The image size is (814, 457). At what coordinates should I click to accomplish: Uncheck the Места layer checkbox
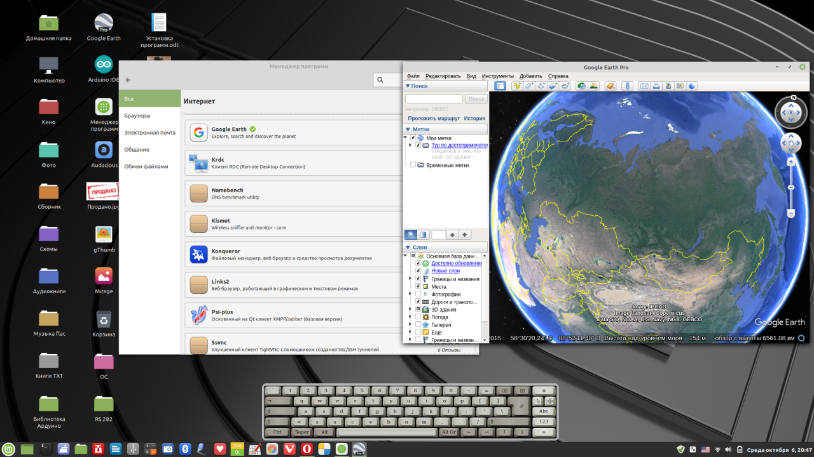[418, 287]
